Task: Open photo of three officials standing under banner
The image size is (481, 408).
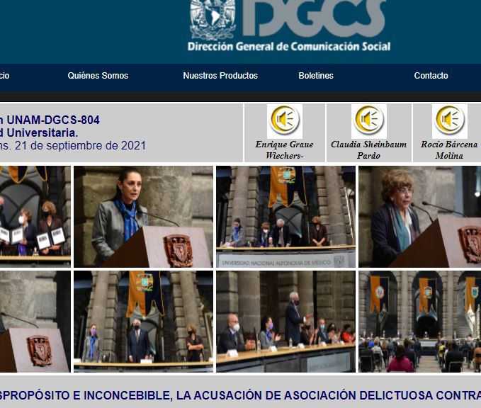Action: click(x=143, y=322)
